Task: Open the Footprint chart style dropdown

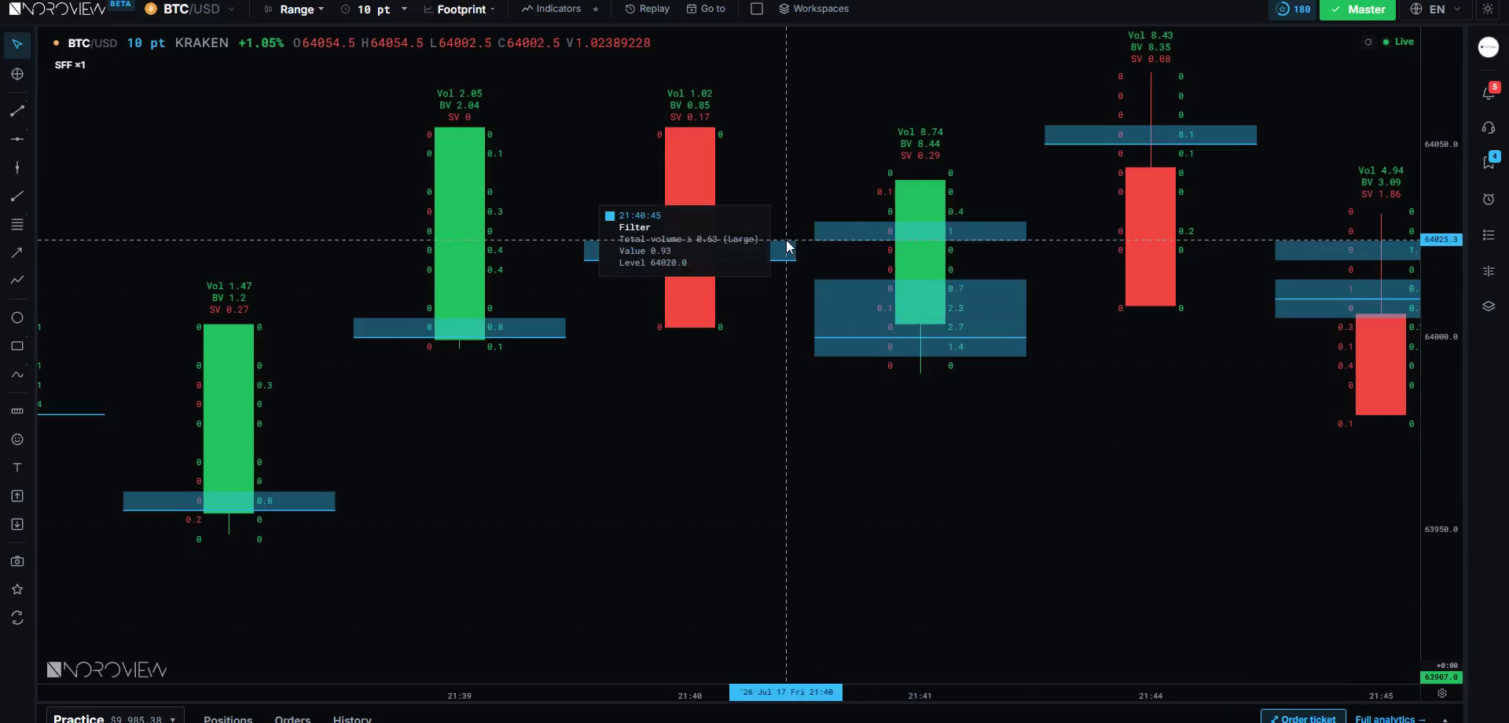Action: tap(460, 9)
